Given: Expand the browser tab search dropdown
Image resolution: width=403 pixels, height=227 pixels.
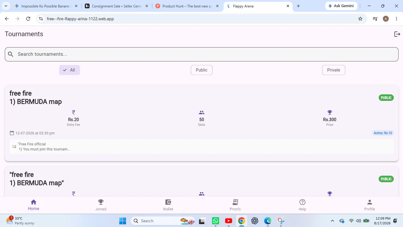Looking at the screenshot, I should tap(6, 6).
